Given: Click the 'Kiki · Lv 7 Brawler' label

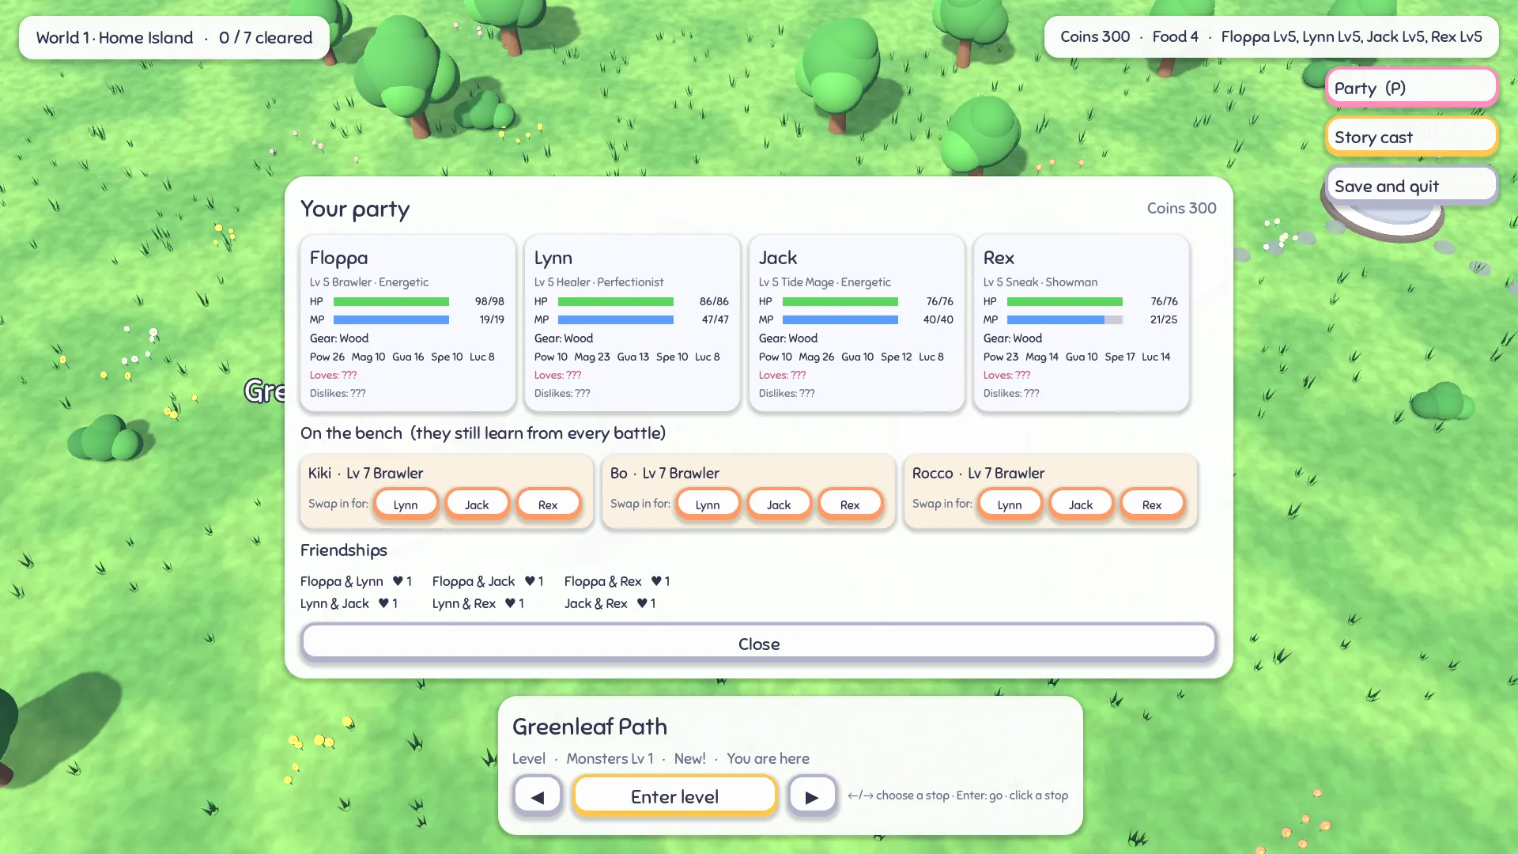Looking at the screenshot, I should pos(365,473).
